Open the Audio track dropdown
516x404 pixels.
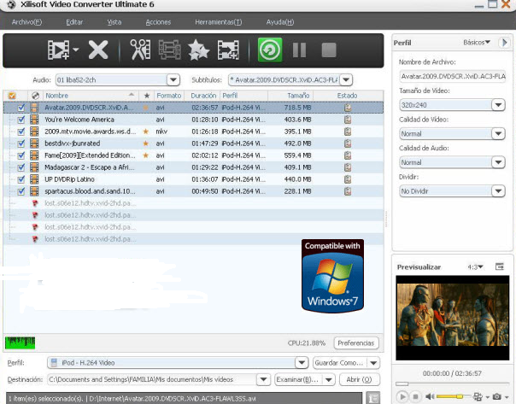click(173, 80)
